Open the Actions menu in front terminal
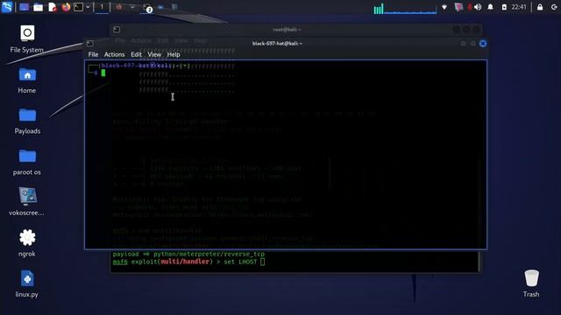The image size is (561, 315). pos(114,54)
